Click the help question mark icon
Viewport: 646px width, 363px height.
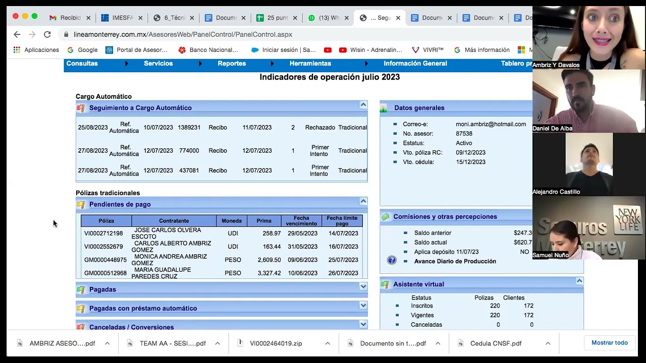coord(392,260)
